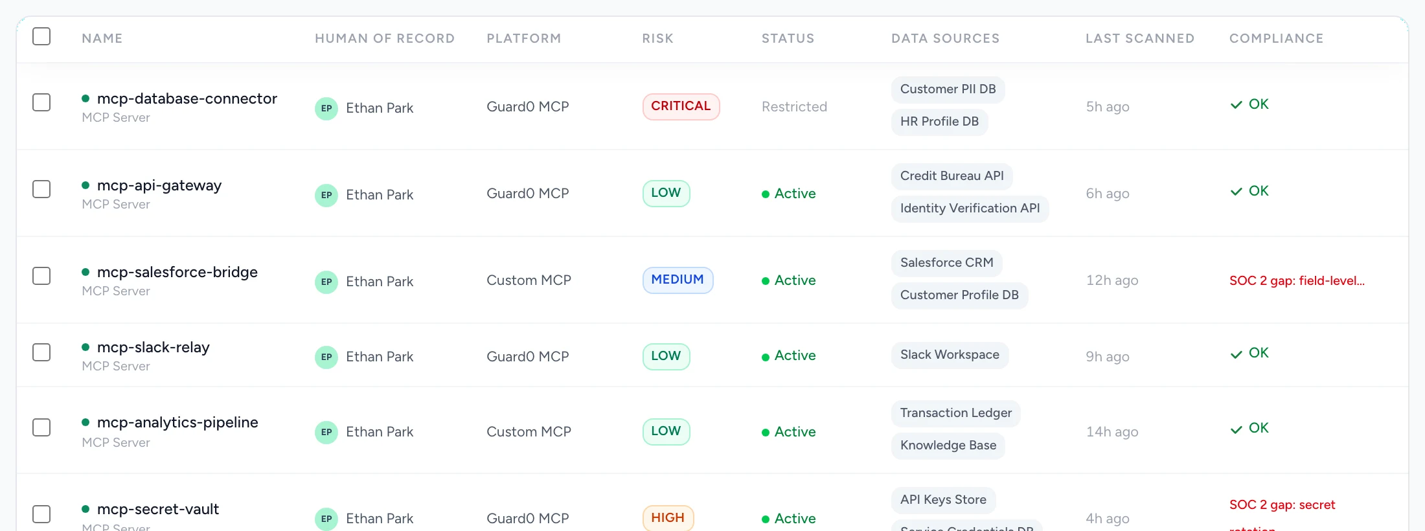
Task: Click Ethan Park avatar in mcp-analytics-pipeline row
Action: point(326,432)
